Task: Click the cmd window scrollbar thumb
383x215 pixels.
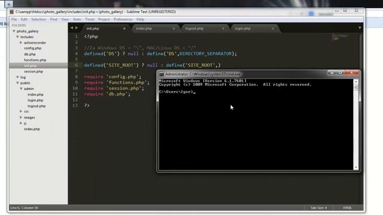Action: click(356, 87)
